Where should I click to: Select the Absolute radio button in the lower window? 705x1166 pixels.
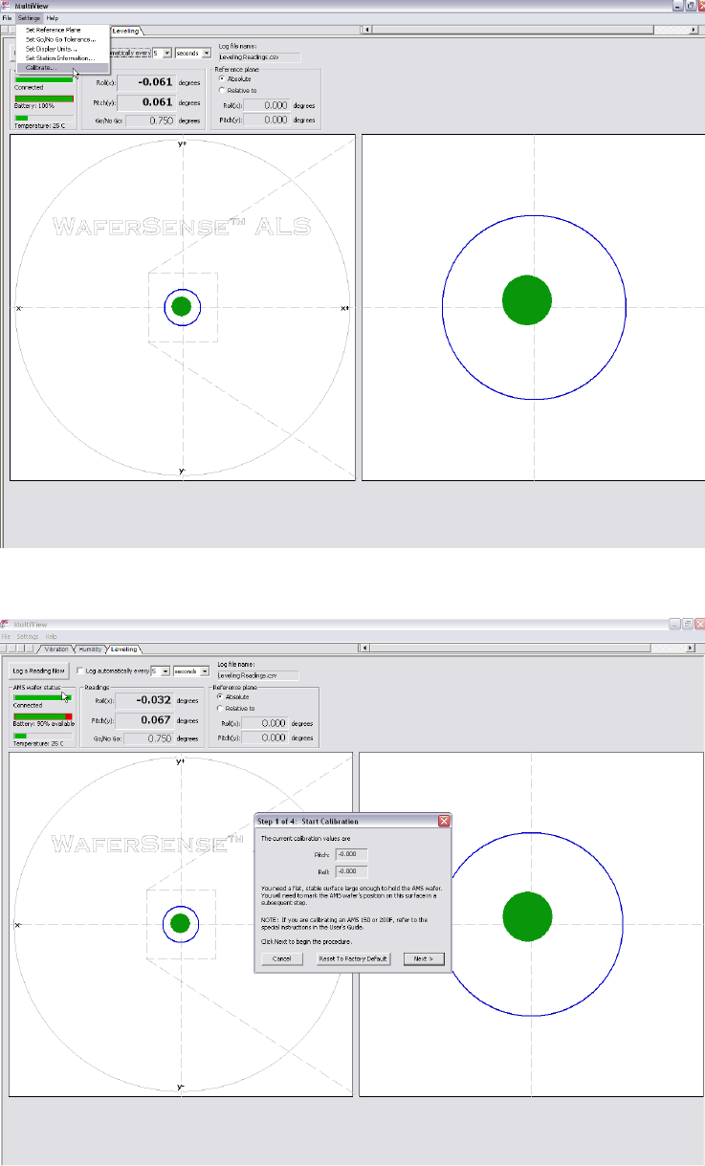pos(222,695)
